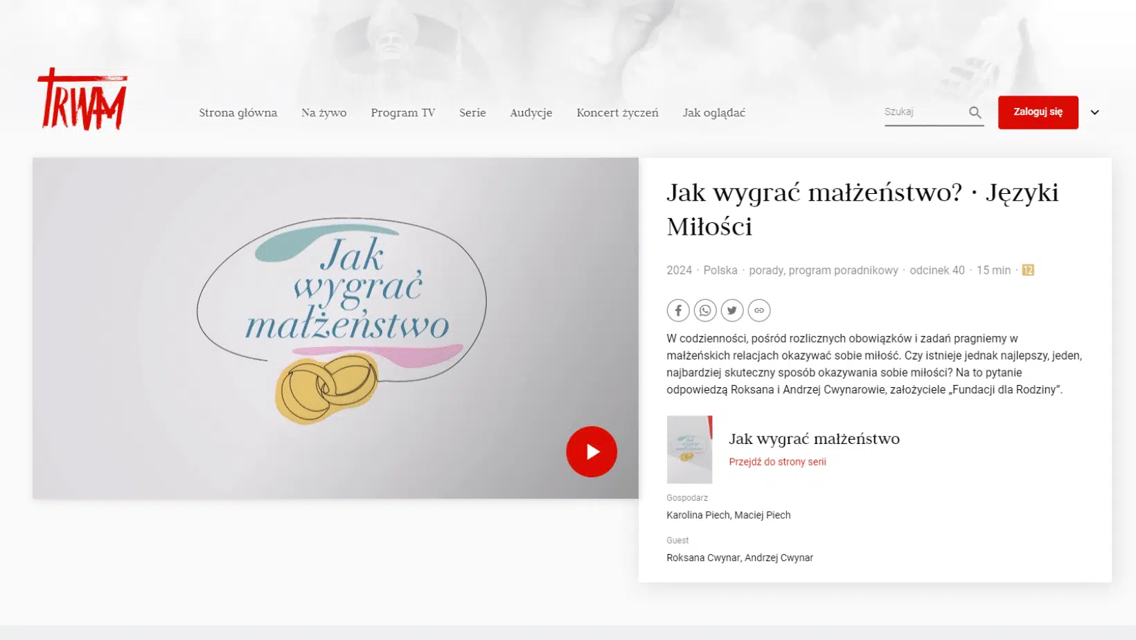The image size is (1136, 640).
Task: Copy episode link with chain icon
Action: (x=759, y=310)
